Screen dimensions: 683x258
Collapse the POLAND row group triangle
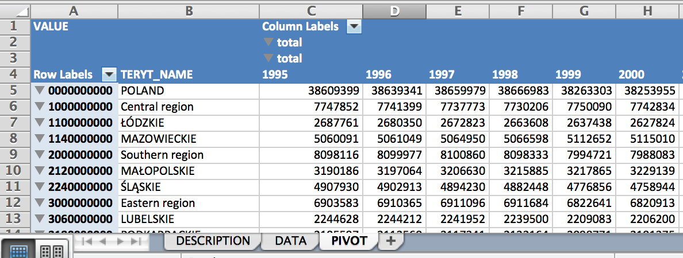point(39,91)
